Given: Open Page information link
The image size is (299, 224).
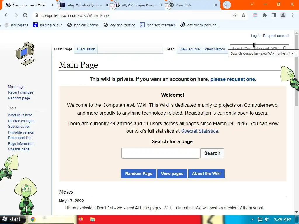Looking at the screenshot, I should (x=21, y=144).
